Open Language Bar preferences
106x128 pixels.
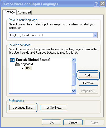tap(23, 108)
